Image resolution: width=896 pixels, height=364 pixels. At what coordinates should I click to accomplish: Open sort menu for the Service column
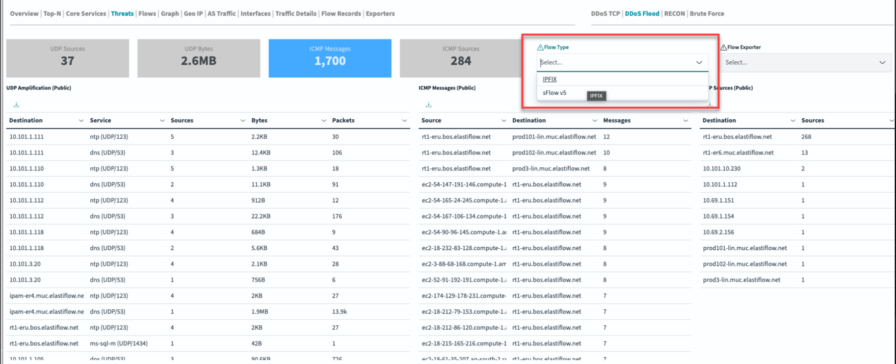tap(162, 121)
